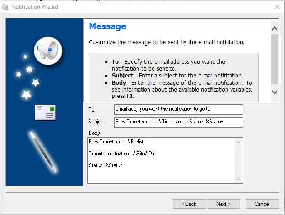Click the 'Body:' field label

coord(95,133)
